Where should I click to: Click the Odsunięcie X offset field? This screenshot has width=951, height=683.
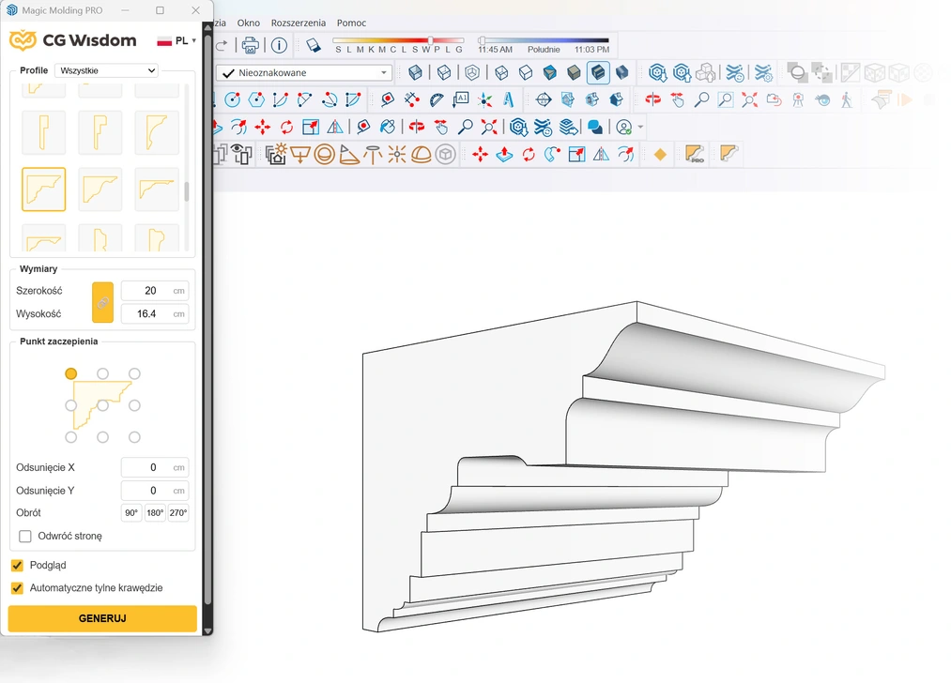[155, 467]
